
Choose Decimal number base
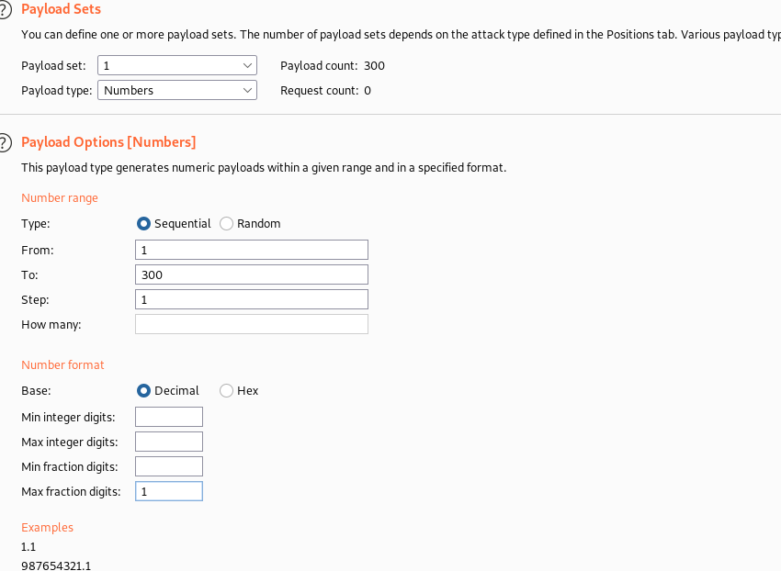point(143,390)
